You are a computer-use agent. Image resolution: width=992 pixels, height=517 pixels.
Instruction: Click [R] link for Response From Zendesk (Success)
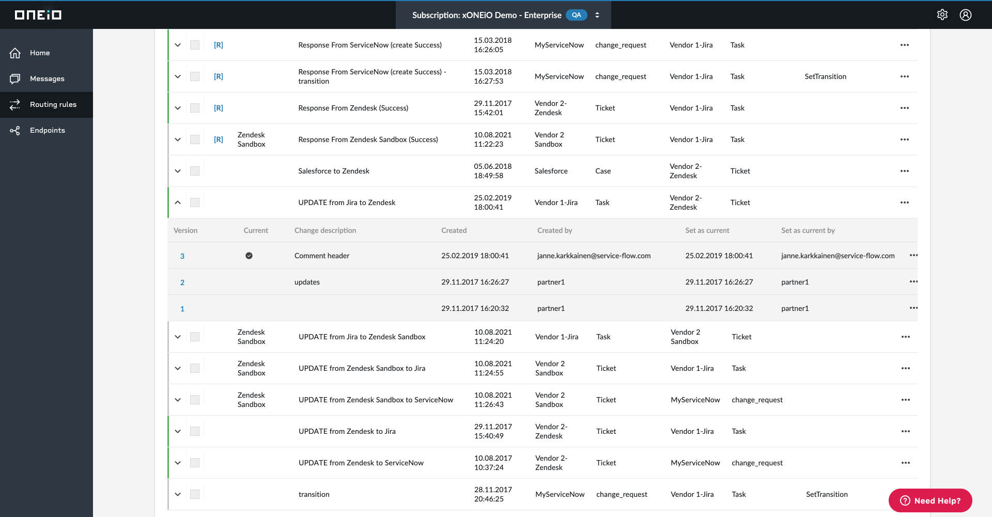coord(219,108)
